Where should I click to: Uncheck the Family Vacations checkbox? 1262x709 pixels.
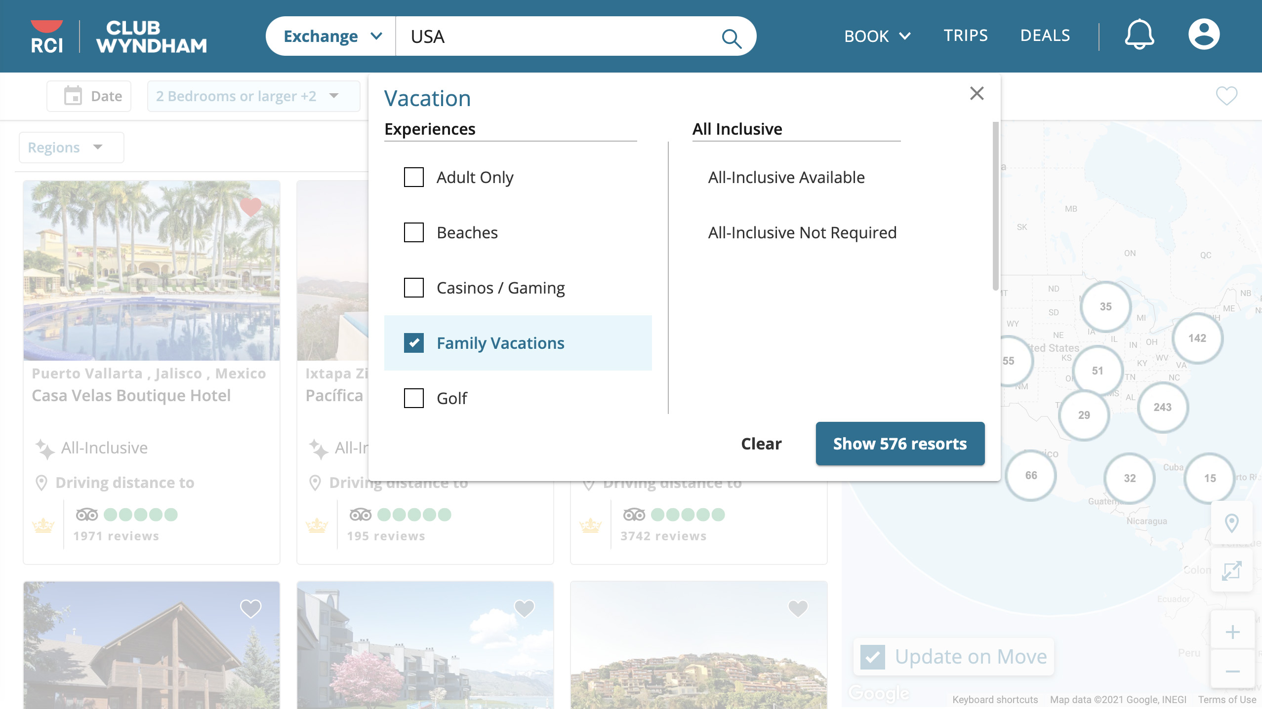[414, 343]
